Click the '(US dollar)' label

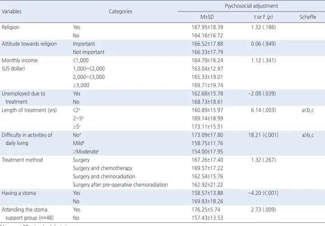[13, 69]
